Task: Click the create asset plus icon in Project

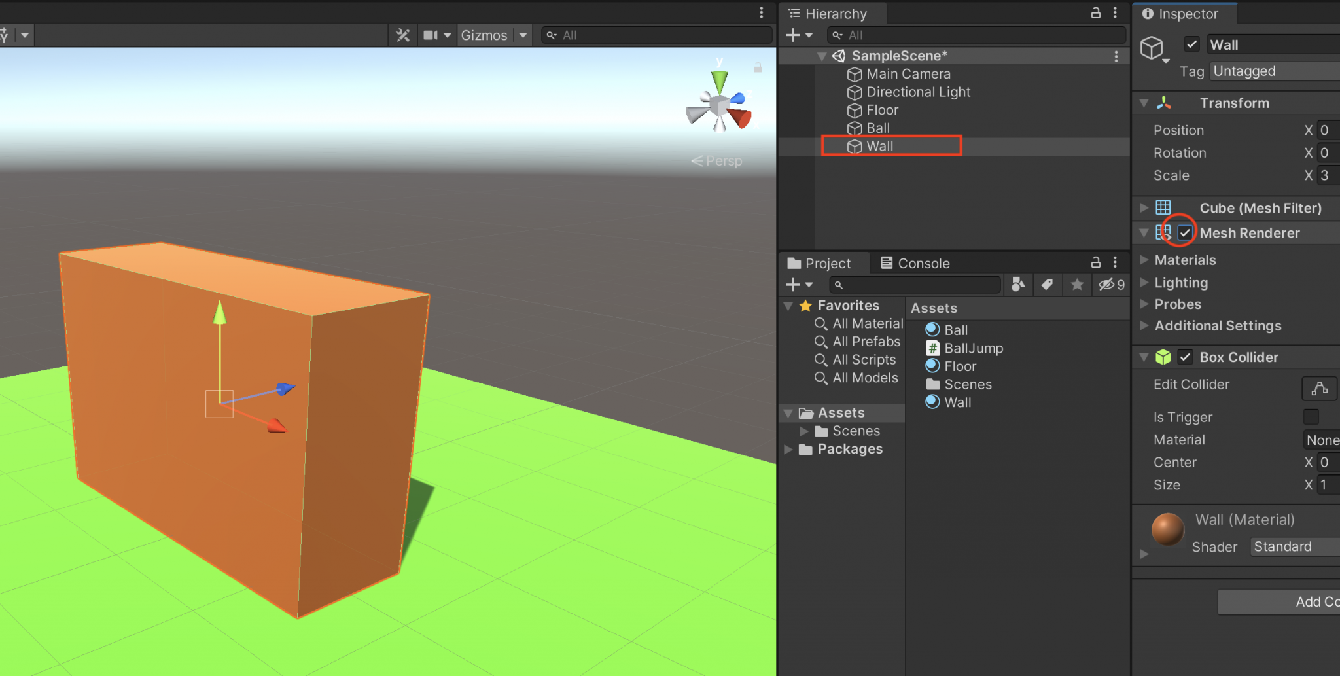Action: pos(794,284)
